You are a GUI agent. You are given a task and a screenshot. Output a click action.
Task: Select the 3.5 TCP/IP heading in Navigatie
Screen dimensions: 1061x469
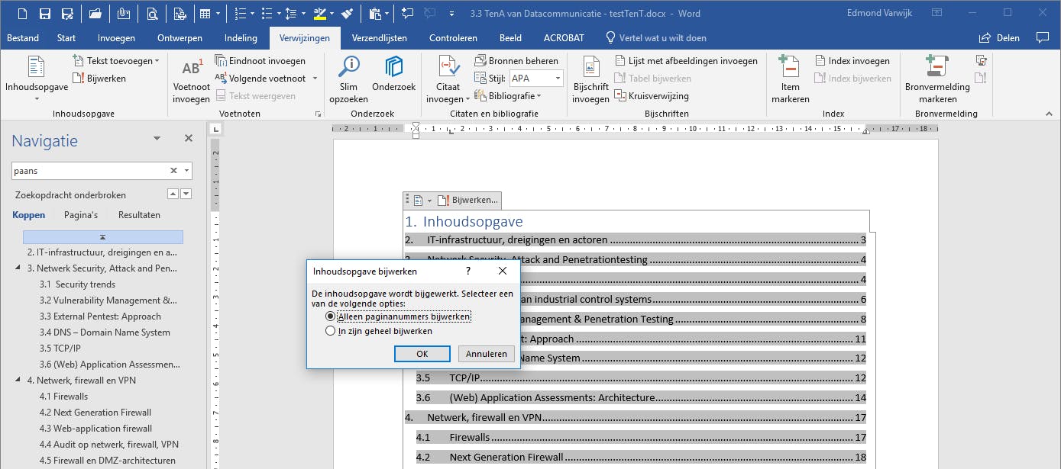pos(60,348)
